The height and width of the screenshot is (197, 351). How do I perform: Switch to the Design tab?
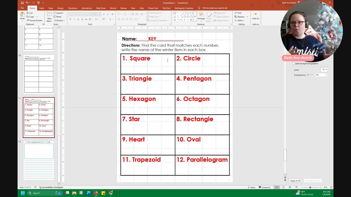(x=60, y=8)
